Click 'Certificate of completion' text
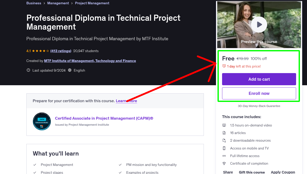The height and width of the screenshot is (174, 307). 249,163
